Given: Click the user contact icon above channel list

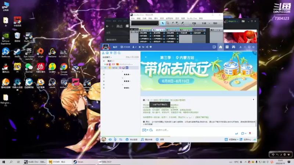Looking at the screenshot, I should coord(103,53).
